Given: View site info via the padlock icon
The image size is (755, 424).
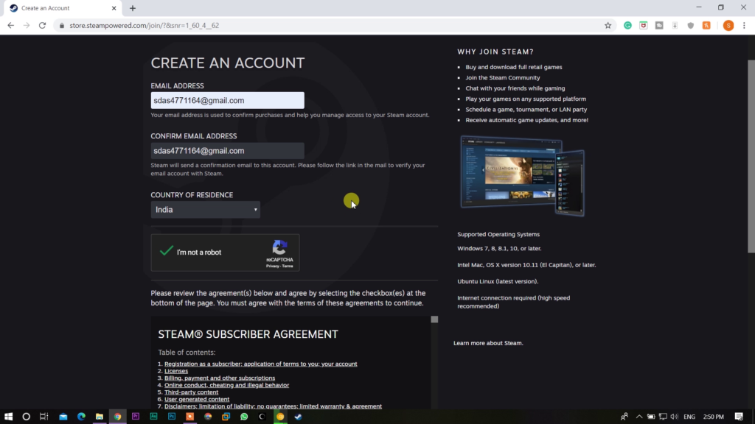Looking at the screenshot, I should pos(62,26).
